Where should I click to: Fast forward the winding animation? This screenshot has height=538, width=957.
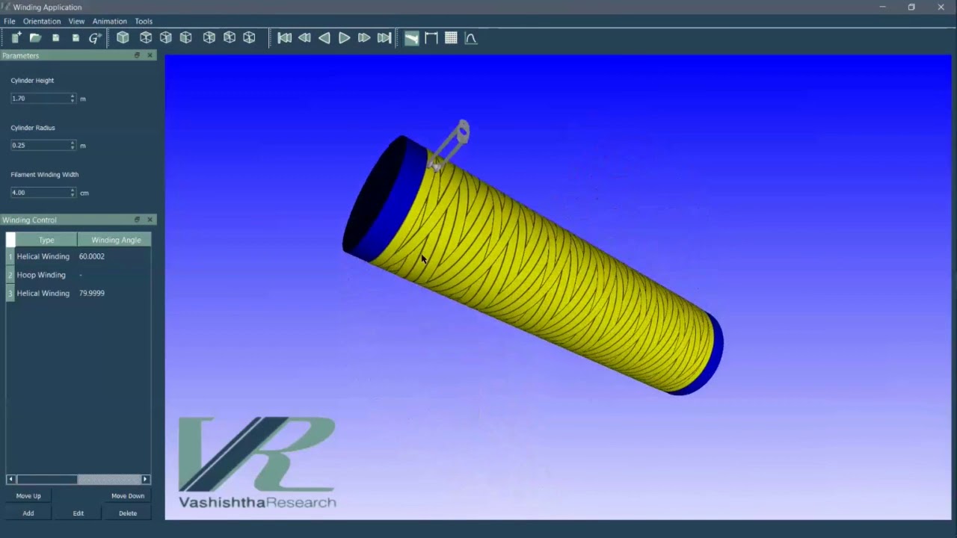(364, 38)
